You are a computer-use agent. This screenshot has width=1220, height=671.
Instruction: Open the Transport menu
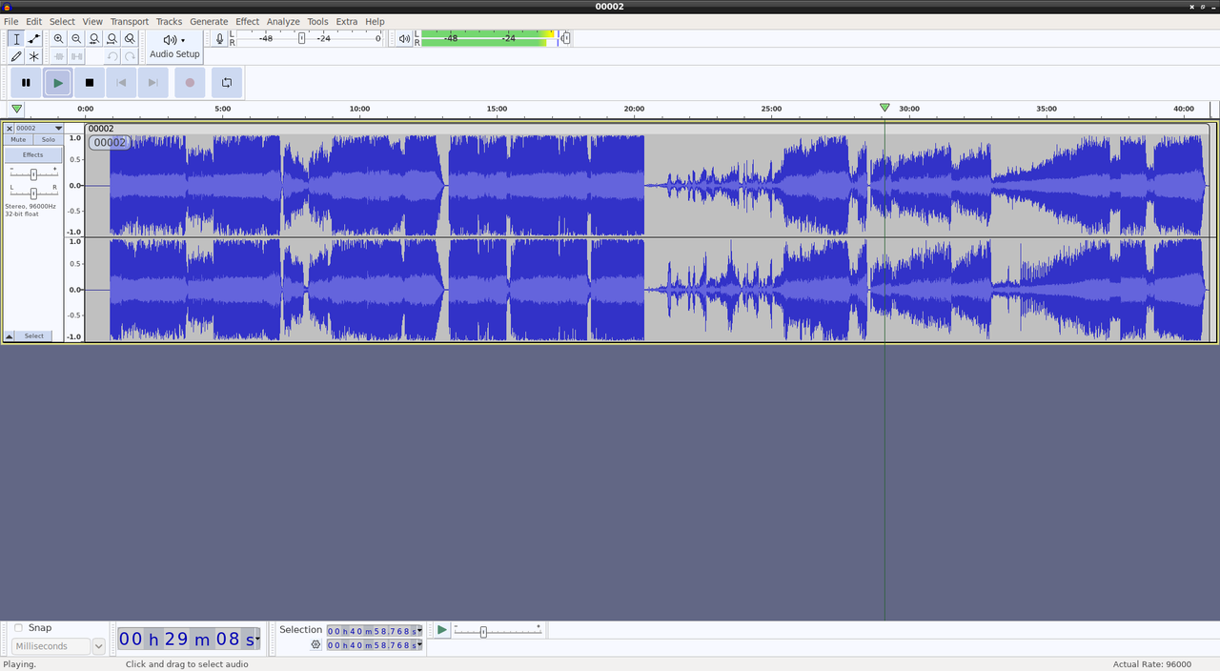(x=130, y=21)
